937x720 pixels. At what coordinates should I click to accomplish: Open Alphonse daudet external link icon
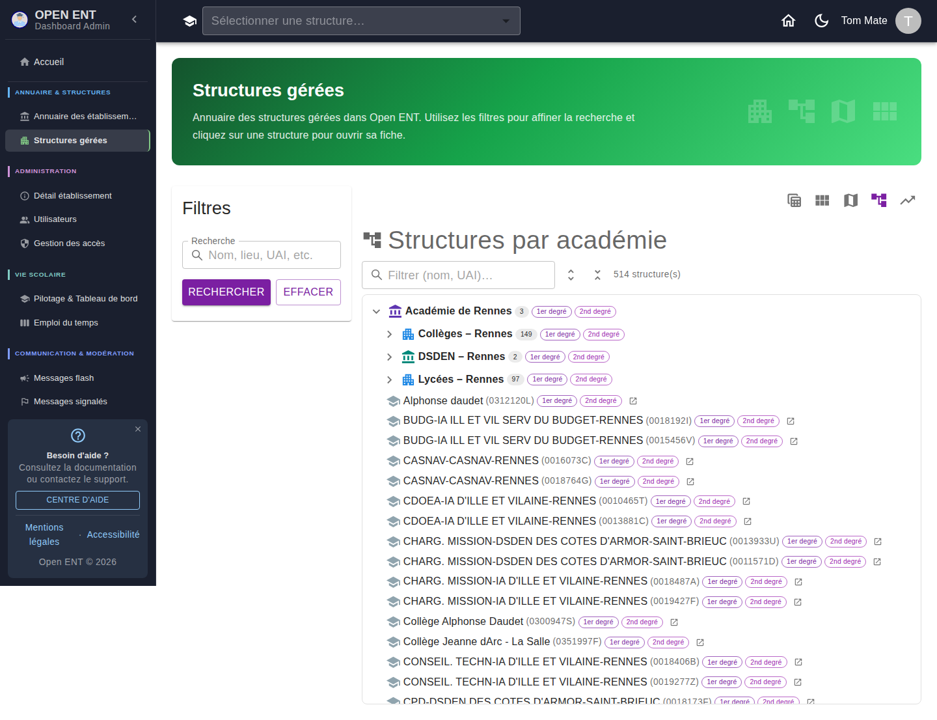pyautogui.click(x=633, y=402)
